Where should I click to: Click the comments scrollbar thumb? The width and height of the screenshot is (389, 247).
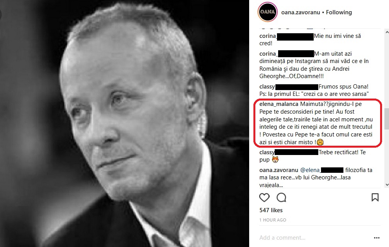point(387,119)
